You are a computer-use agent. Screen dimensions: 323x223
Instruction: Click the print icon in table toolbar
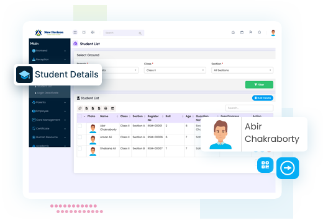coord(106,108)
